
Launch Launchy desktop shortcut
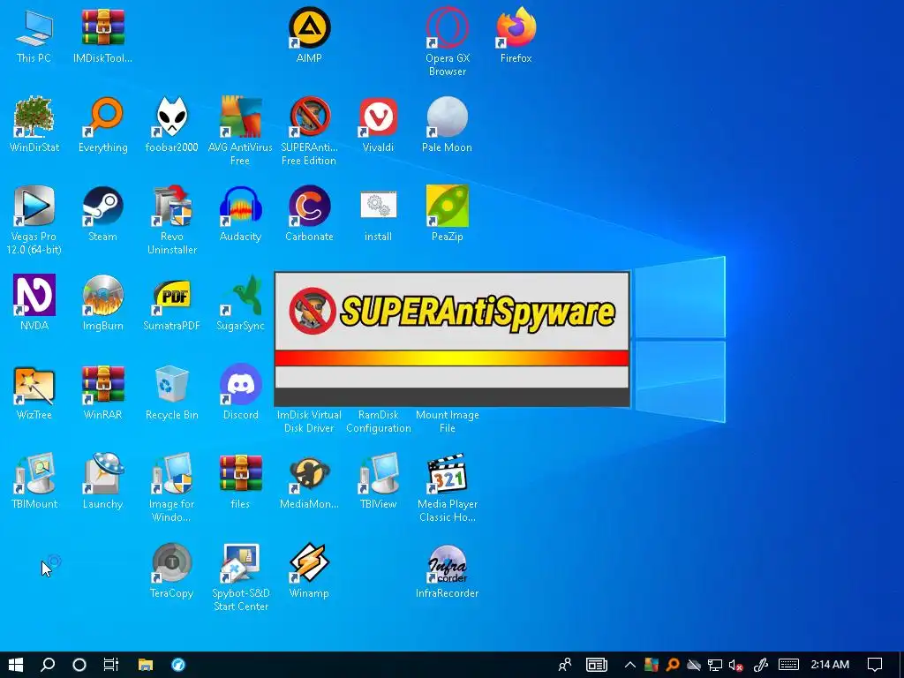coord(102,481)
